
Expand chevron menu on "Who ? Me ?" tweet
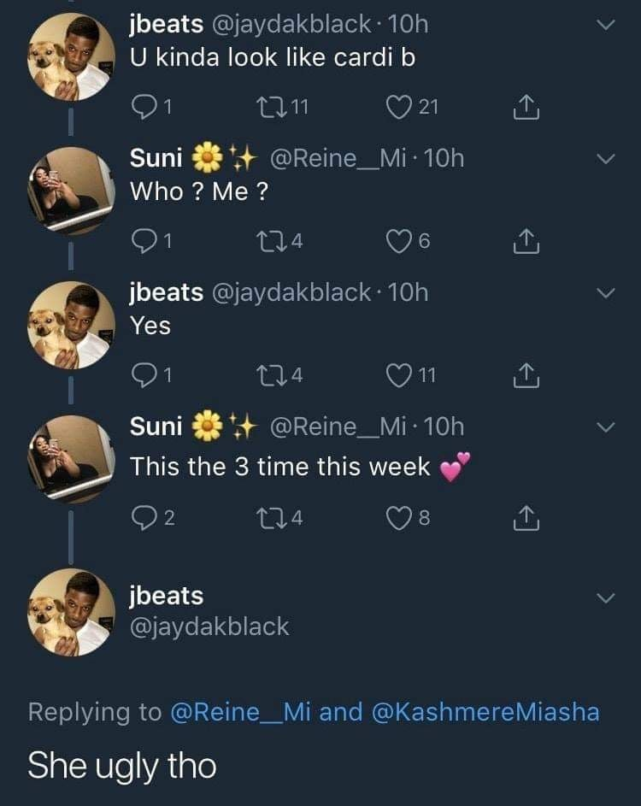[604, 160]
